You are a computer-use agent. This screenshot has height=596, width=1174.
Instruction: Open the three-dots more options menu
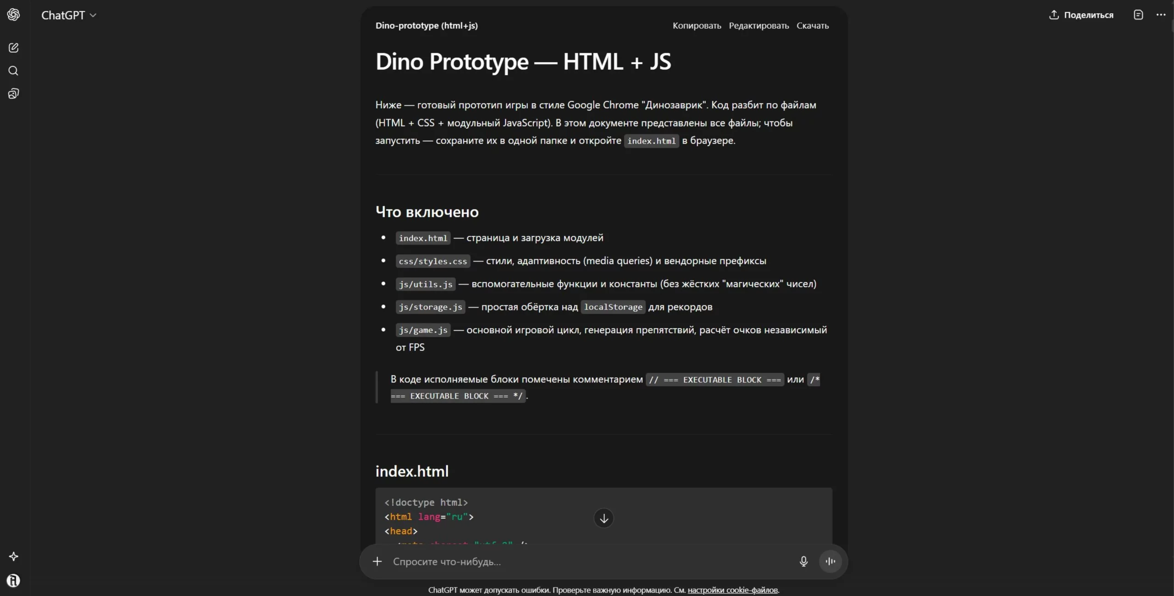[x=1161, y=15]
